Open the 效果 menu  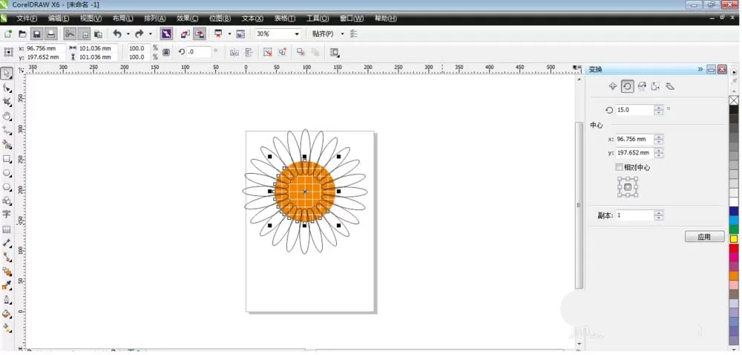pos(187,19)
